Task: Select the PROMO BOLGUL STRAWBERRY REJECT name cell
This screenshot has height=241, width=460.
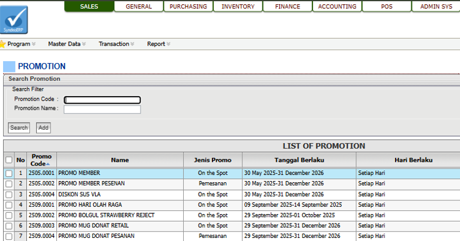Action: coord(120,215)
